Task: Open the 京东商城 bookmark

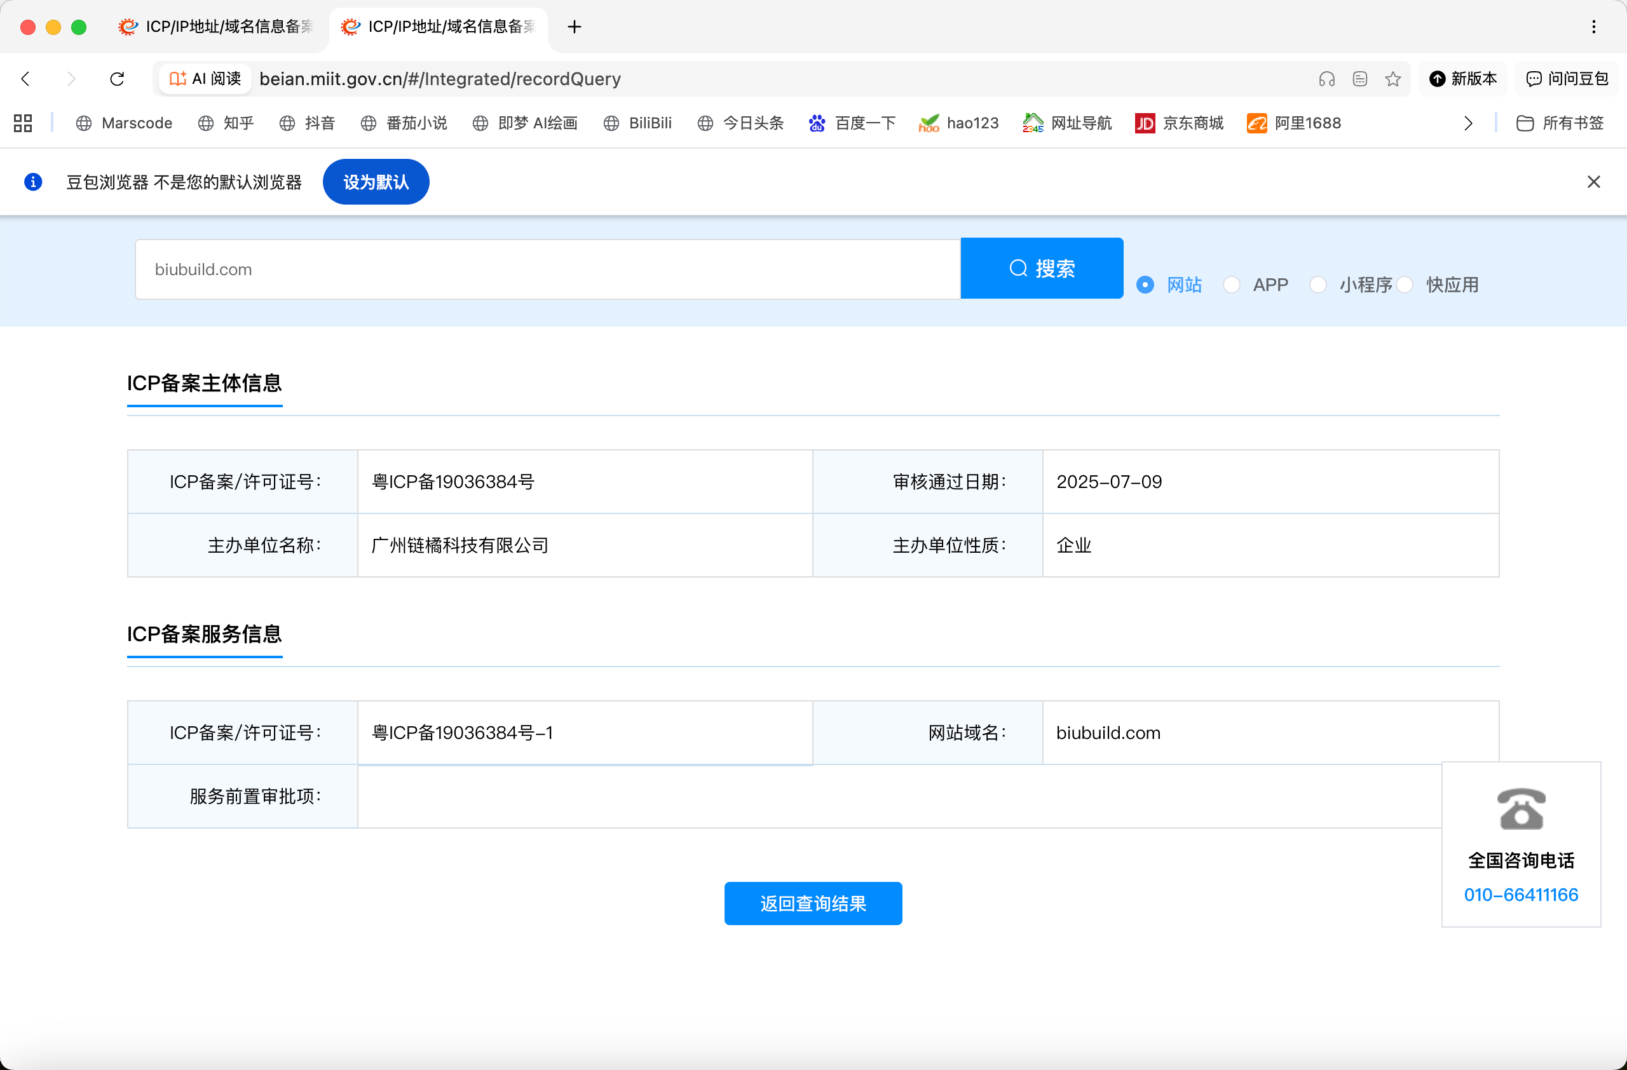Action: tap(1178, 123)
